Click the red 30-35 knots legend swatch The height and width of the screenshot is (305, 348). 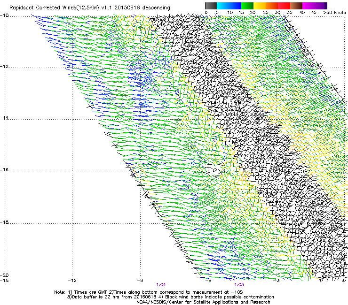(x=284, y=6)
